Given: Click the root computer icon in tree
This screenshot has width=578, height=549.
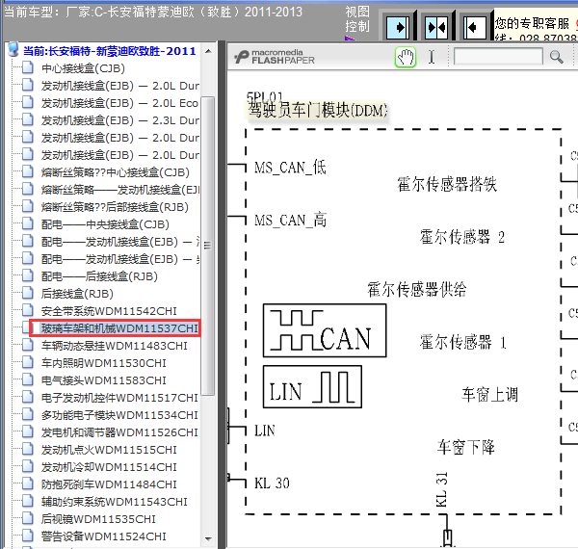Looking at the screenshot, I should pyautogui.click(x=13, y=51).
